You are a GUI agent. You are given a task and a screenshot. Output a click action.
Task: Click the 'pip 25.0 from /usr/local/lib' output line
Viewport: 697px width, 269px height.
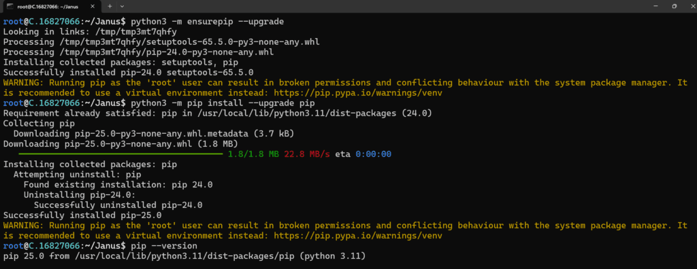(x=184, y=256)
